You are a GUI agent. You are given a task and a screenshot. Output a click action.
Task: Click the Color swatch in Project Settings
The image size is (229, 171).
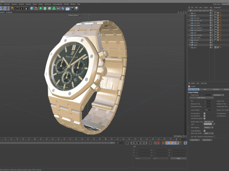point(208,124)
